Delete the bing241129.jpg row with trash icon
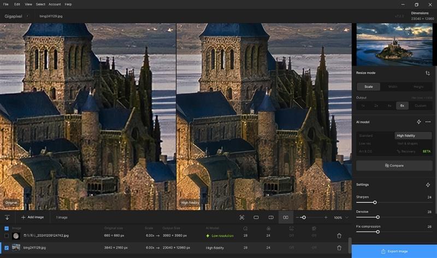Viewport: 437px width, 258px height. (x=339, y=248)
